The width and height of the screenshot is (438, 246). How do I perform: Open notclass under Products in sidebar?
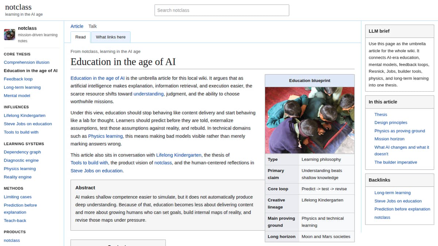12,241
